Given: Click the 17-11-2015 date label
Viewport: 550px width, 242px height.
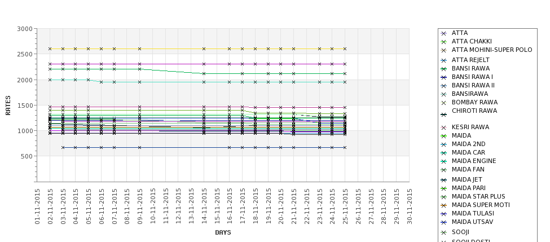Looking at the screenshot, I should point(242,206).
